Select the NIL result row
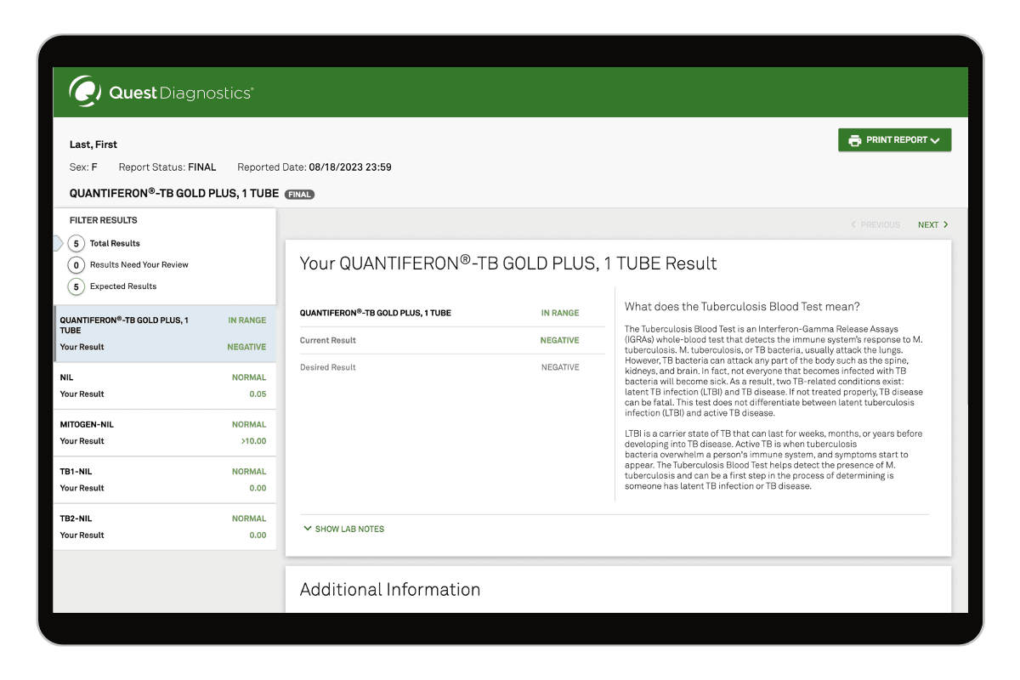The width and height of the screenshot is (1020, 680). 163,386
